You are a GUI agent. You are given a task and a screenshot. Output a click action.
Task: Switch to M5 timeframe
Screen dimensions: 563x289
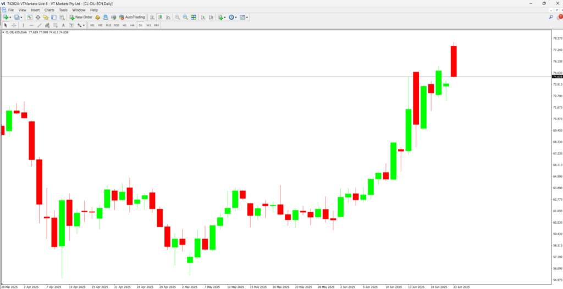[x=100, y=25]
